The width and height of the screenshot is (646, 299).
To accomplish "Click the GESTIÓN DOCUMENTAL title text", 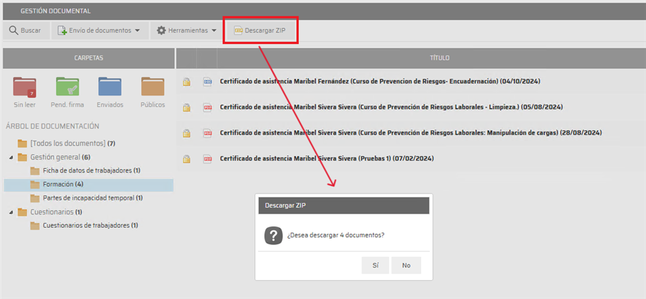I will (56, 11).
